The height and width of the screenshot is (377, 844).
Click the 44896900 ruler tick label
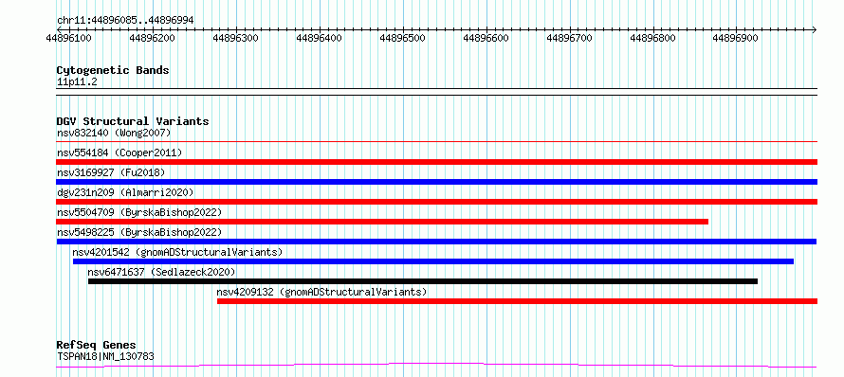pyautogui.click(x=735, y=38)
